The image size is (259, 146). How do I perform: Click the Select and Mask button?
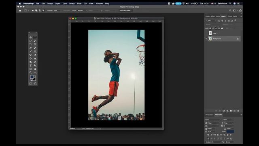point(125,11)
